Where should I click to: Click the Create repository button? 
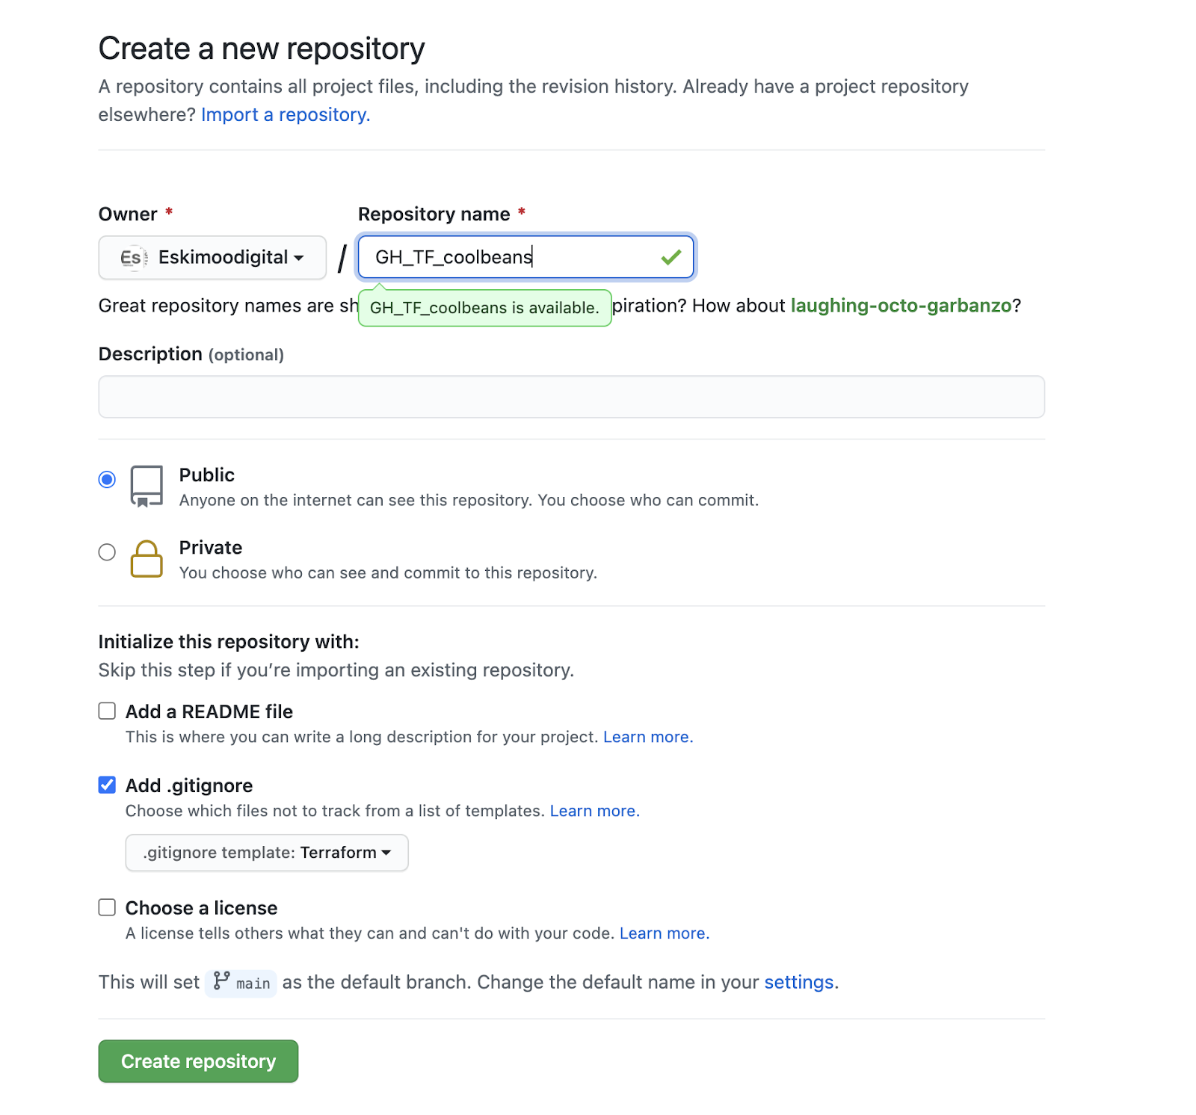pos(198,1061)
